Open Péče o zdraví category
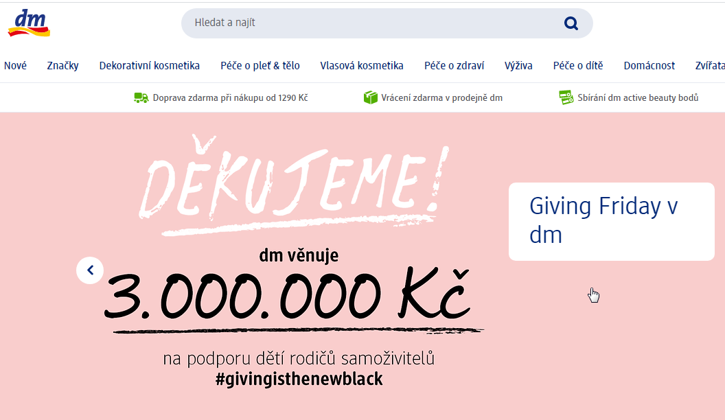Image resolution: width=725 pixels, height=420 pixels. click(454, 66)
